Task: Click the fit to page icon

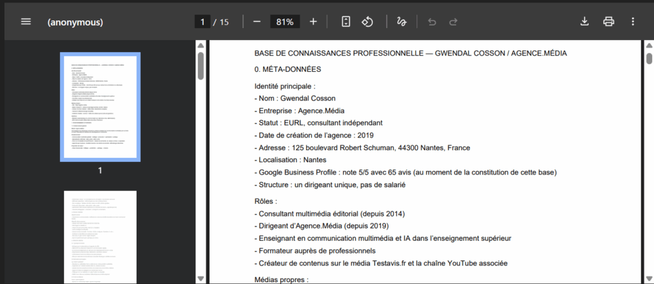Action: [x=346, y=22]
